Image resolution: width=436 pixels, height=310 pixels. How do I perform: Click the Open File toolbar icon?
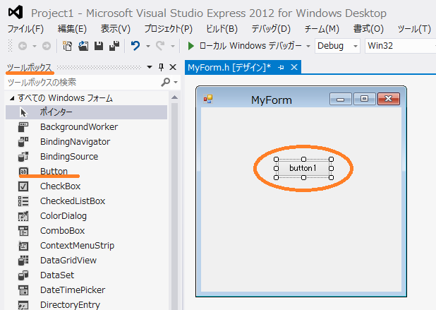pyautogui.click(x=83, y=46)
